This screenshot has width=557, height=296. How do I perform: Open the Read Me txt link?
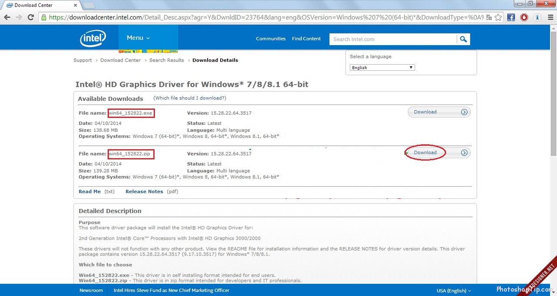(90, 191)
